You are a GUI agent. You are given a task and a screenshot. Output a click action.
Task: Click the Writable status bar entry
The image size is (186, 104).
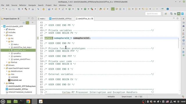pos(111,96)
